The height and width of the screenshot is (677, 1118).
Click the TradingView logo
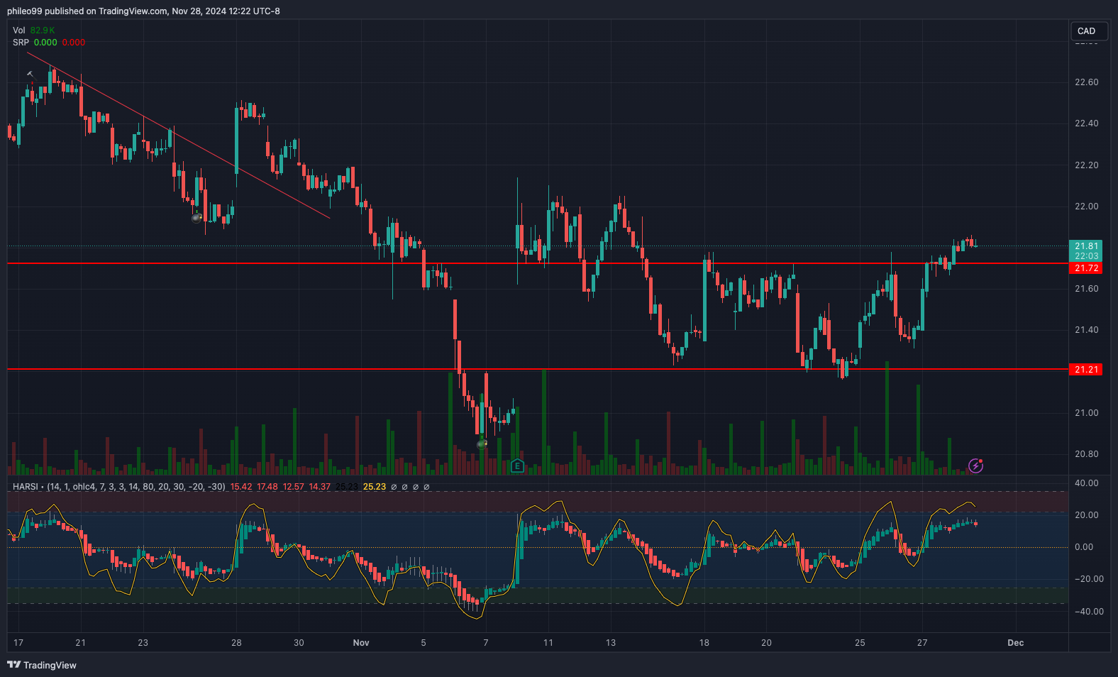pos(42,665)
